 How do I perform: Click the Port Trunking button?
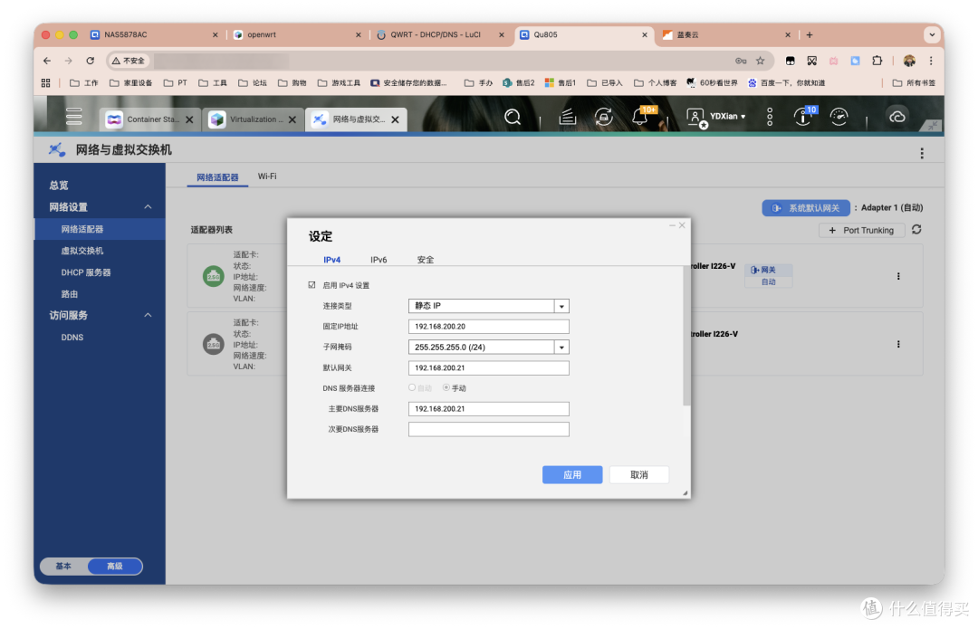pyautogui.click(x=861, y=230)
